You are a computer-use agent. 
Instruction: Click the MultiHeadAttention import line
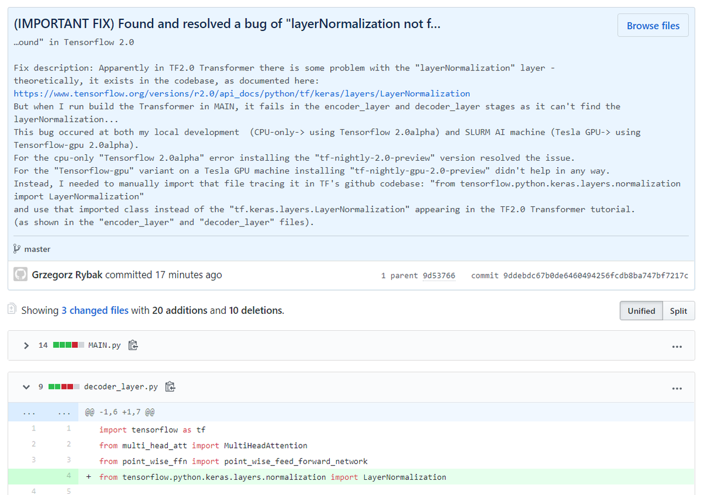click(x=204, y=446)
